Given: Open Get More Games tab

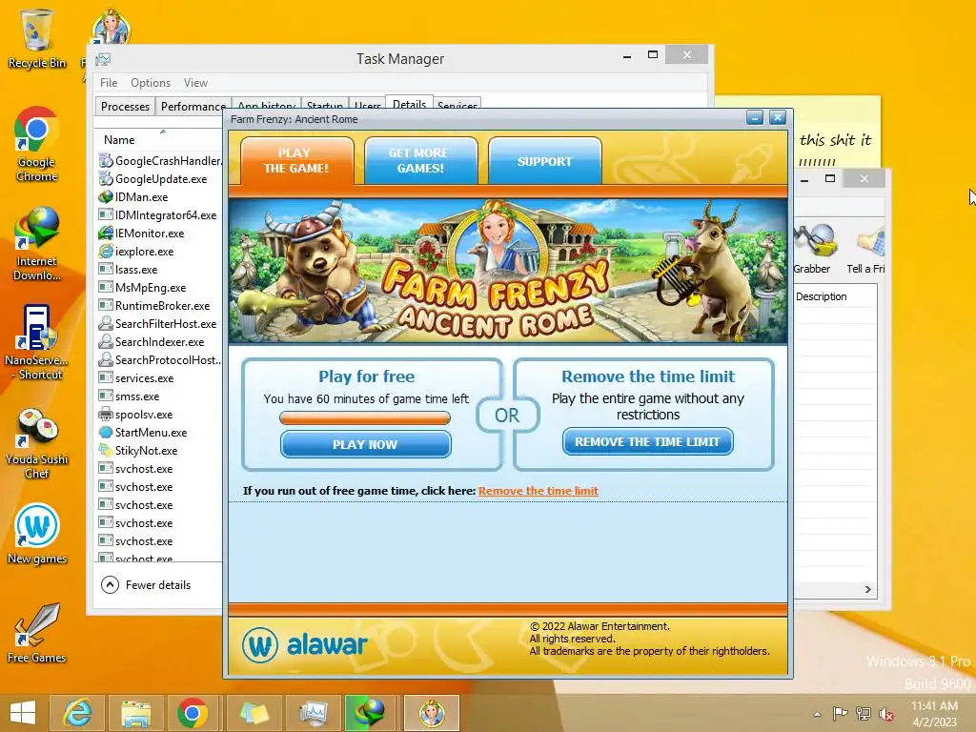Looking at the screenshot, I should click(420, 160).
